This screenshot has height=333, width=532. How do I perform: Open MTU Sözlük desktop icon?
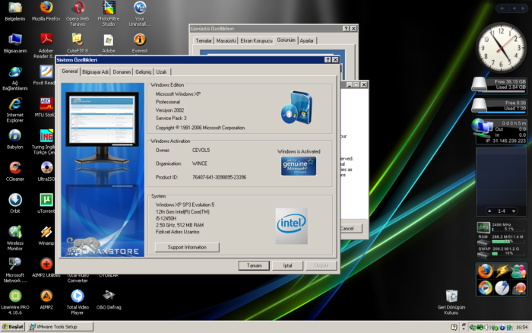[x=46, y=107]
